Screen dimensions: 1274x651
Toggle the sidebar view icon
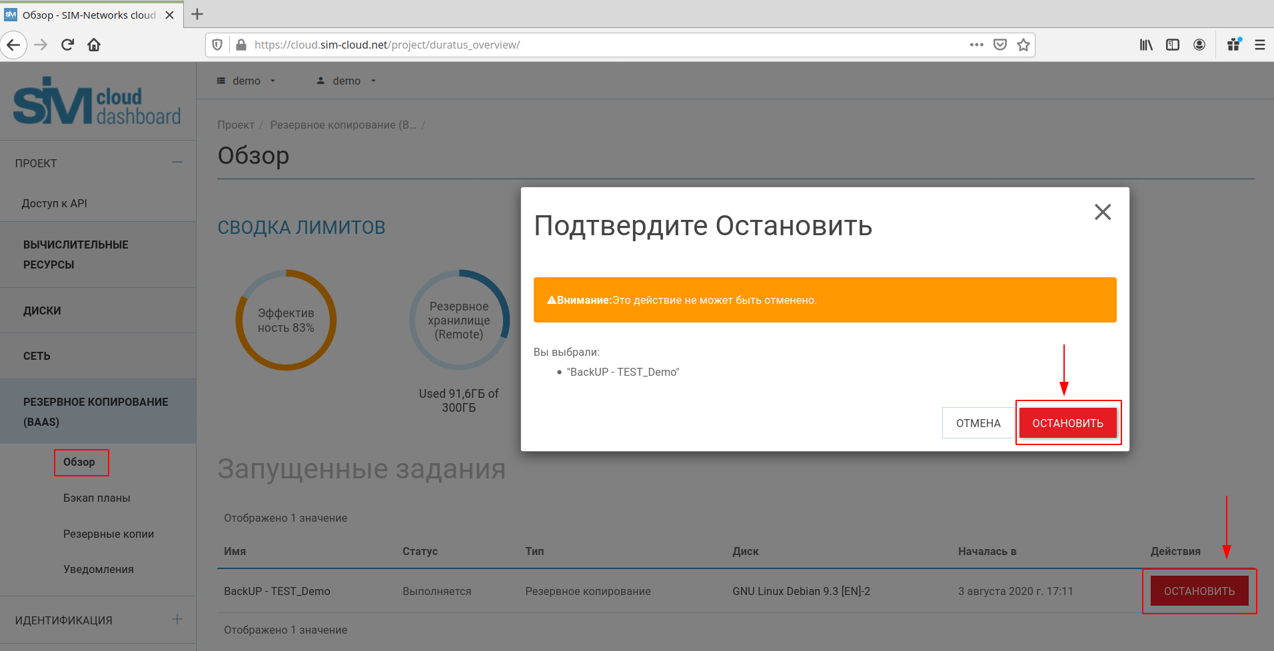pyautogui.click(x=1173, y=45)
